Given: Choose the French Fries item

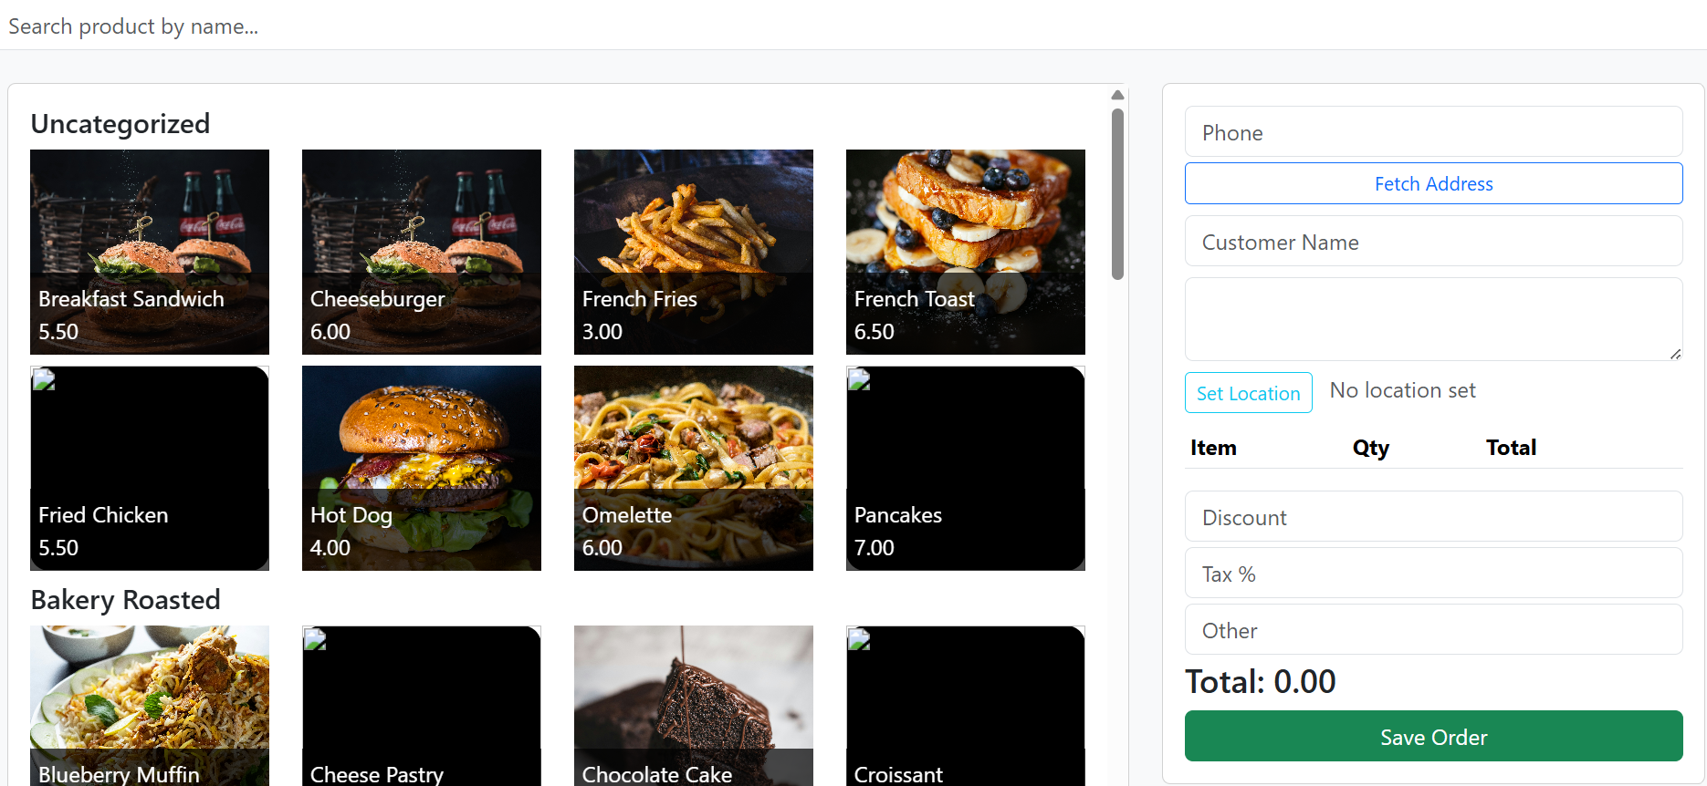Looking at the screenshot, I should [694, 252].
